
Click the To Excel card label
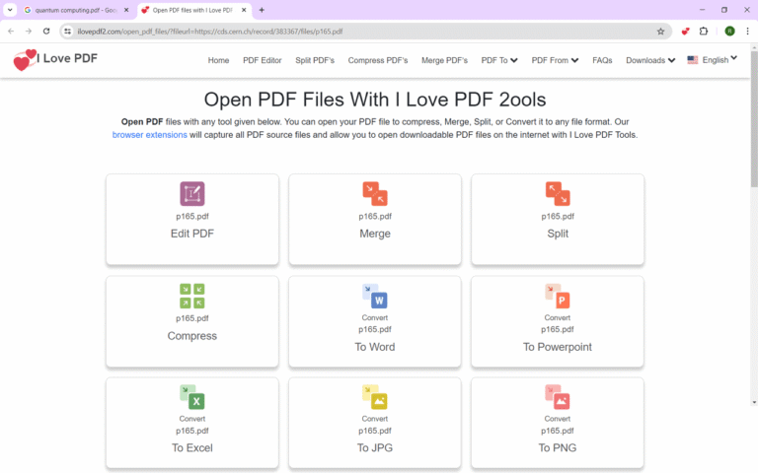tap(191, 448)
